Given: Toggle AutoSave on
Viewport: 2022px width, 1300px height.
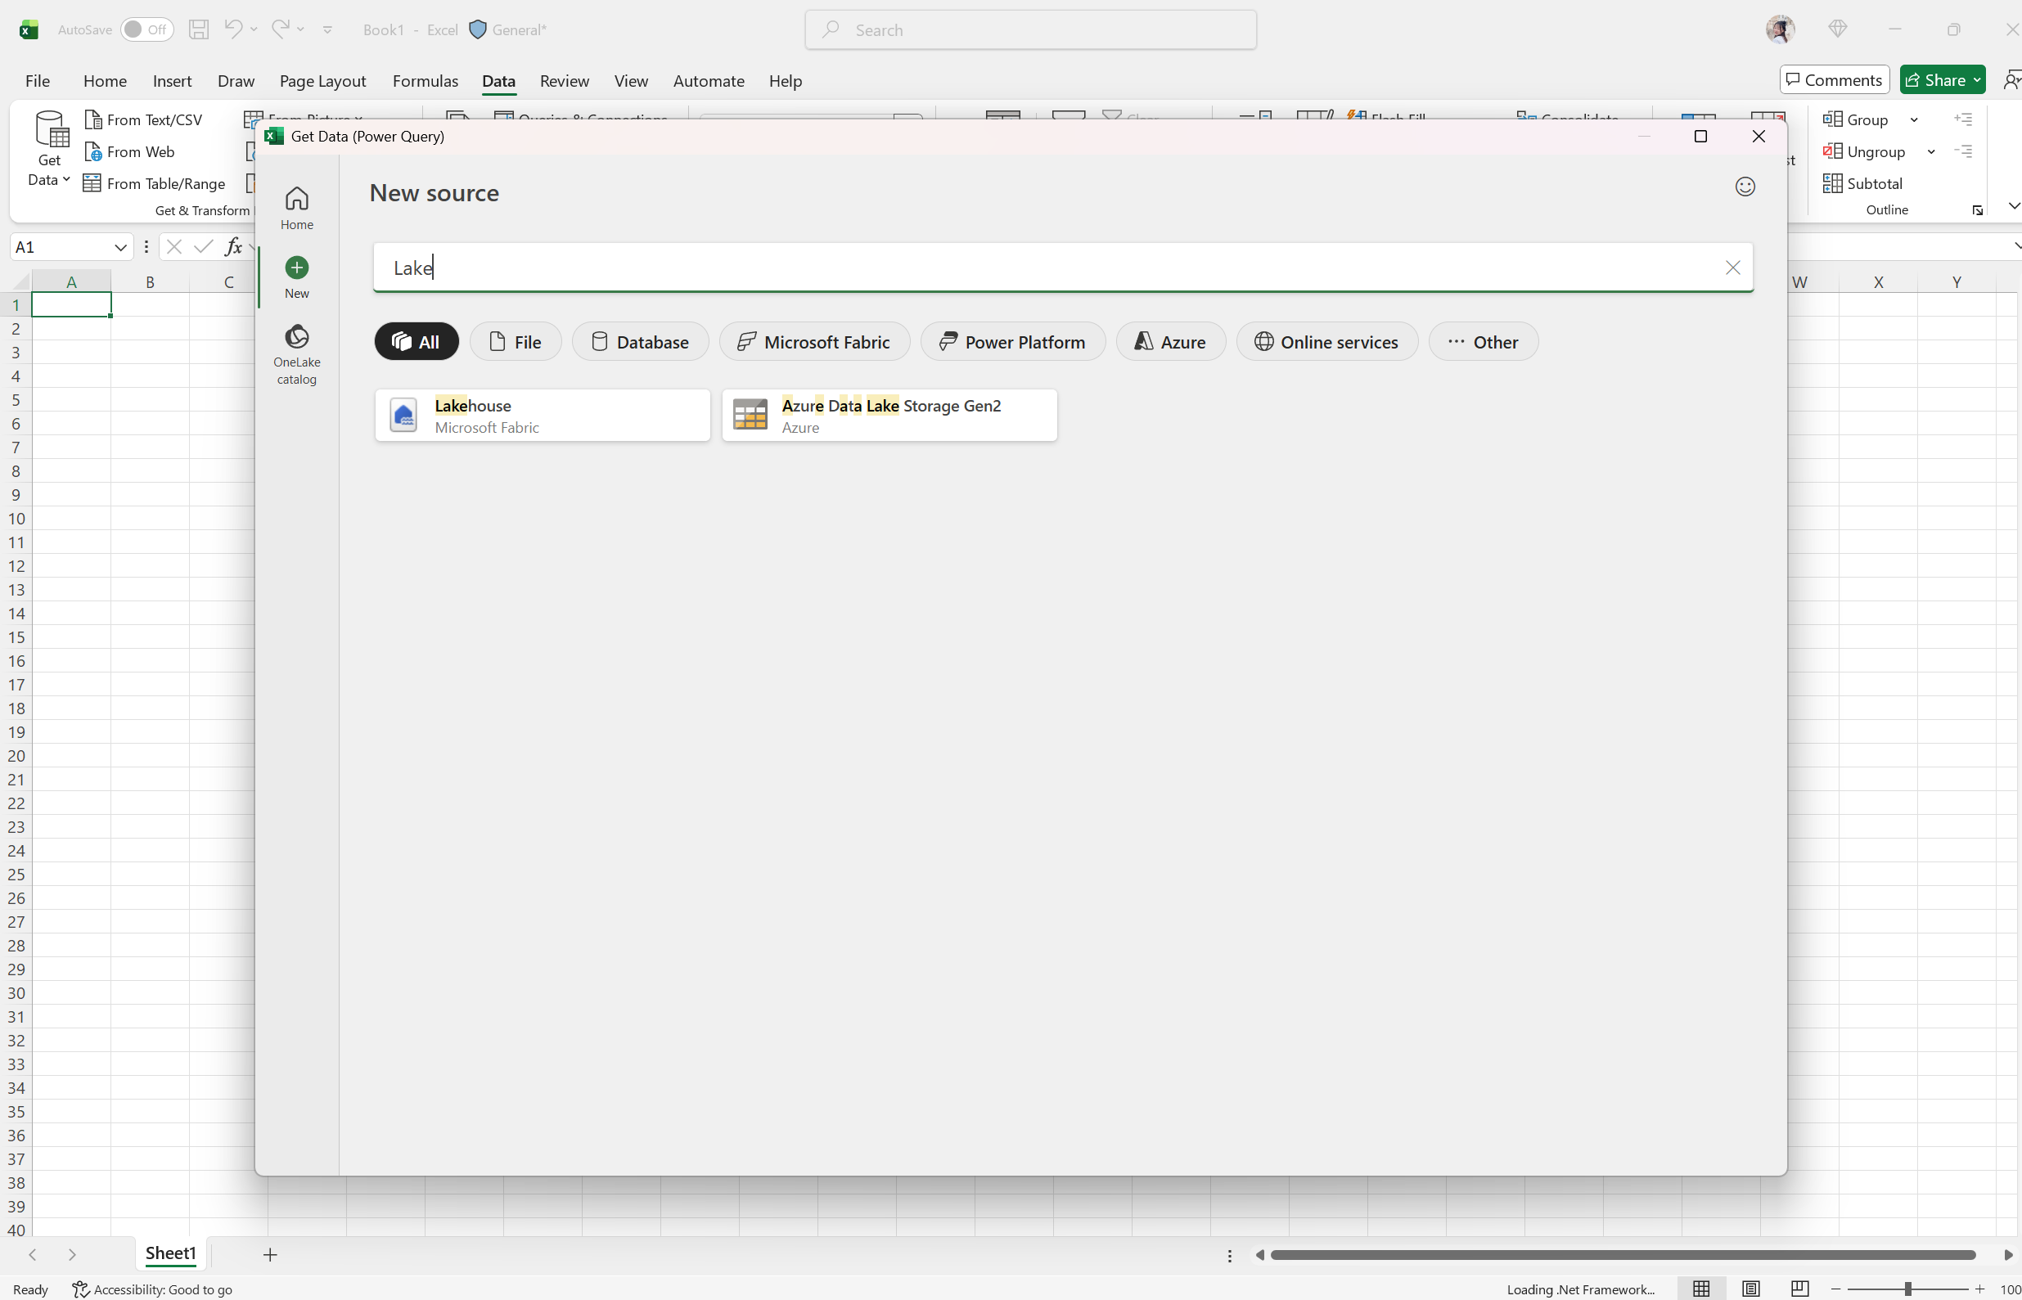Looking at the screenshot, I should coord(147,29).
